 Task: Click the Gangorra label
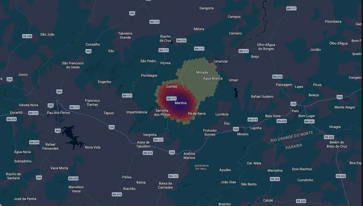click(x=206, y=8)
